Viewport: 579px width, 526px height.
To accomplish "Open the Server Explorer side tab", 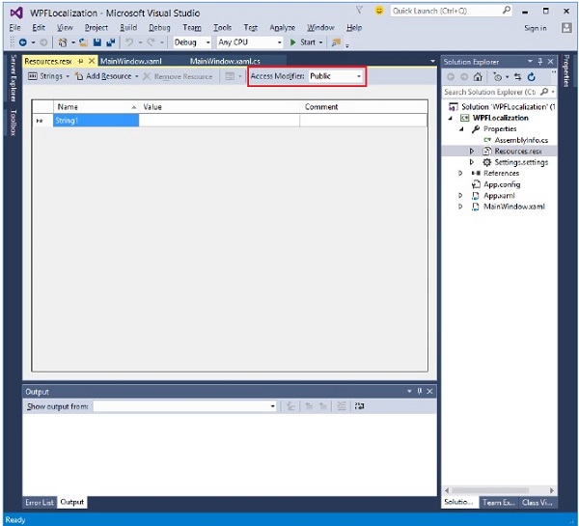I will [14, 78].
